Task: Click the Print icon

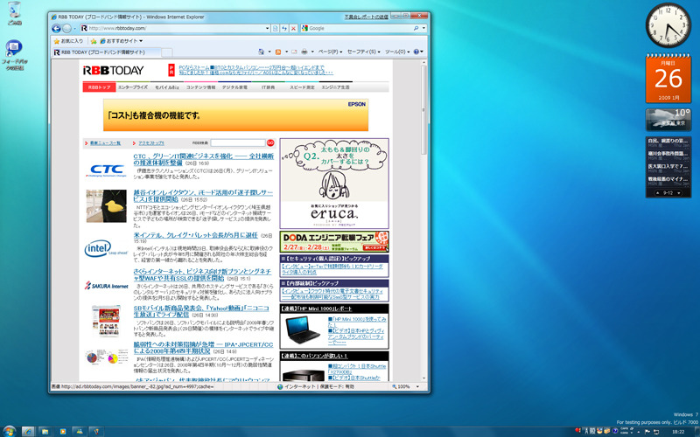Action: (x=304, y=52)
